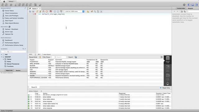Screen dimensions: 199x112
Task: Switch to Object Info tab
Action: click(9, 71)
